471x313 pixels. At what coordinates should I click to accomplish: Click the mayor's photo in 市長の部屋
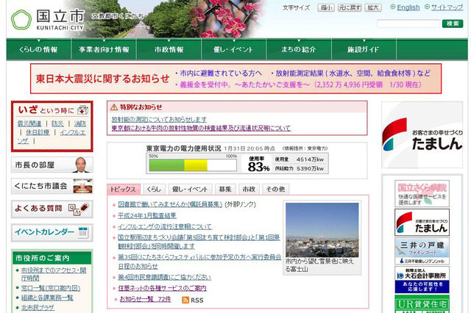pyautogui.click(x=80, y=165)
